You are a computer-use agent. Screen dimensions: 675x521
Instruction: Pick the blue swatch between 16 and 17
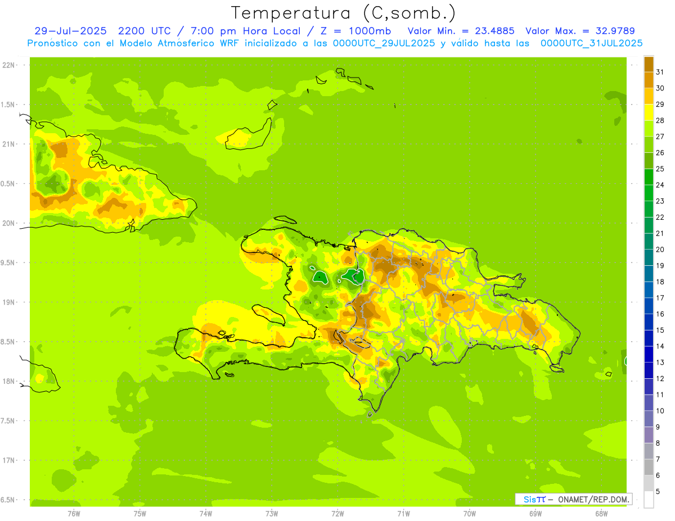click(649, 306)
